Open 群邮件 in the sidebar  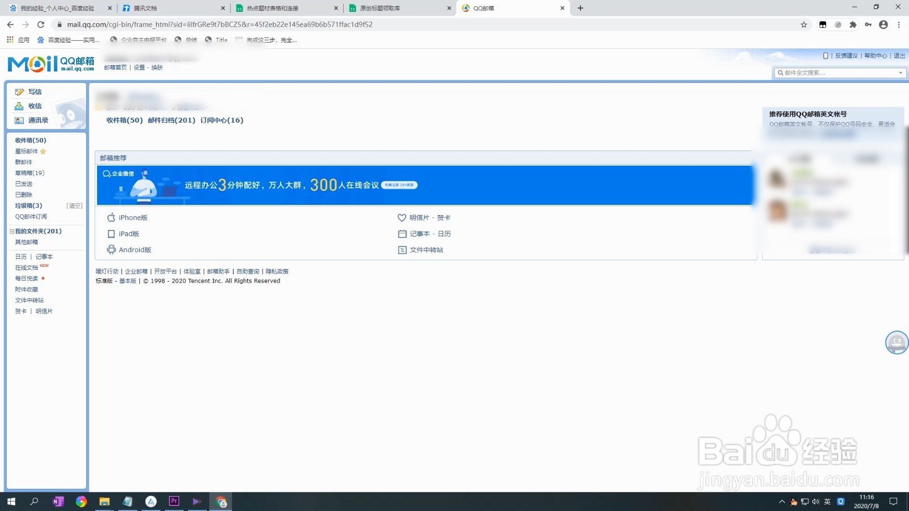pyautogui.click(x=24, y=162)
